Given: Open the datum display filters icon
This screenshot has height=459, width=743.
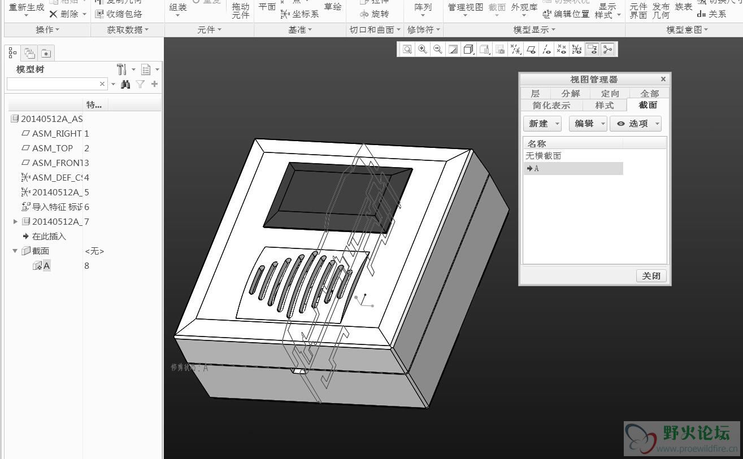Looking at the screenshot, I should (515, 50).
